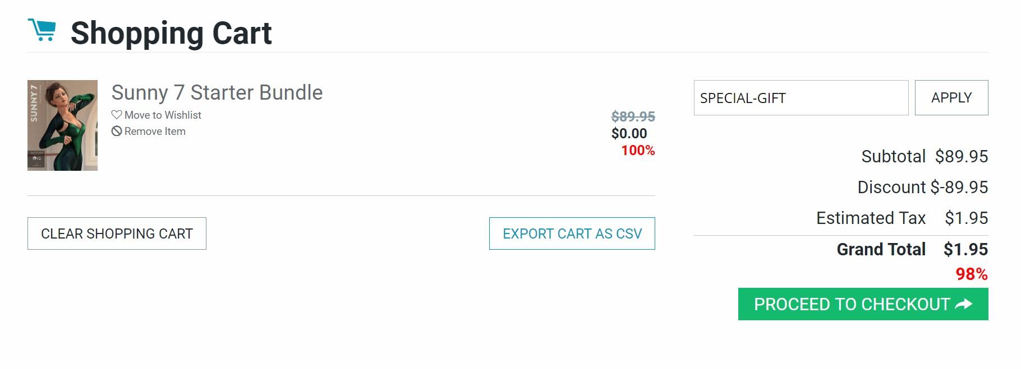Click the arrow icon on the checkout button
The width and height of the screenshot is (1021, 369).
tap(964, 304)
